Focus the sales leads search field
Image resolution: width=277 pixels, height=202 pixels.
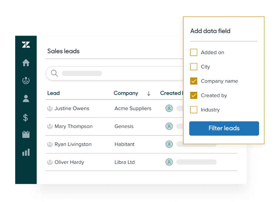point(114,73)
